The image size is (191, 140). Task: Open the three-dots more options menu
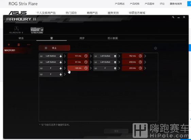click(x=29, y=45)
